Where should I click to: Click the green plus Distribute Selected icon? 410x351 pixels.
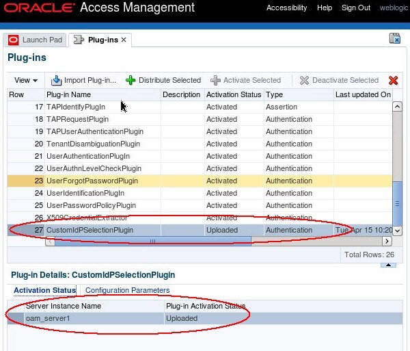131,80
